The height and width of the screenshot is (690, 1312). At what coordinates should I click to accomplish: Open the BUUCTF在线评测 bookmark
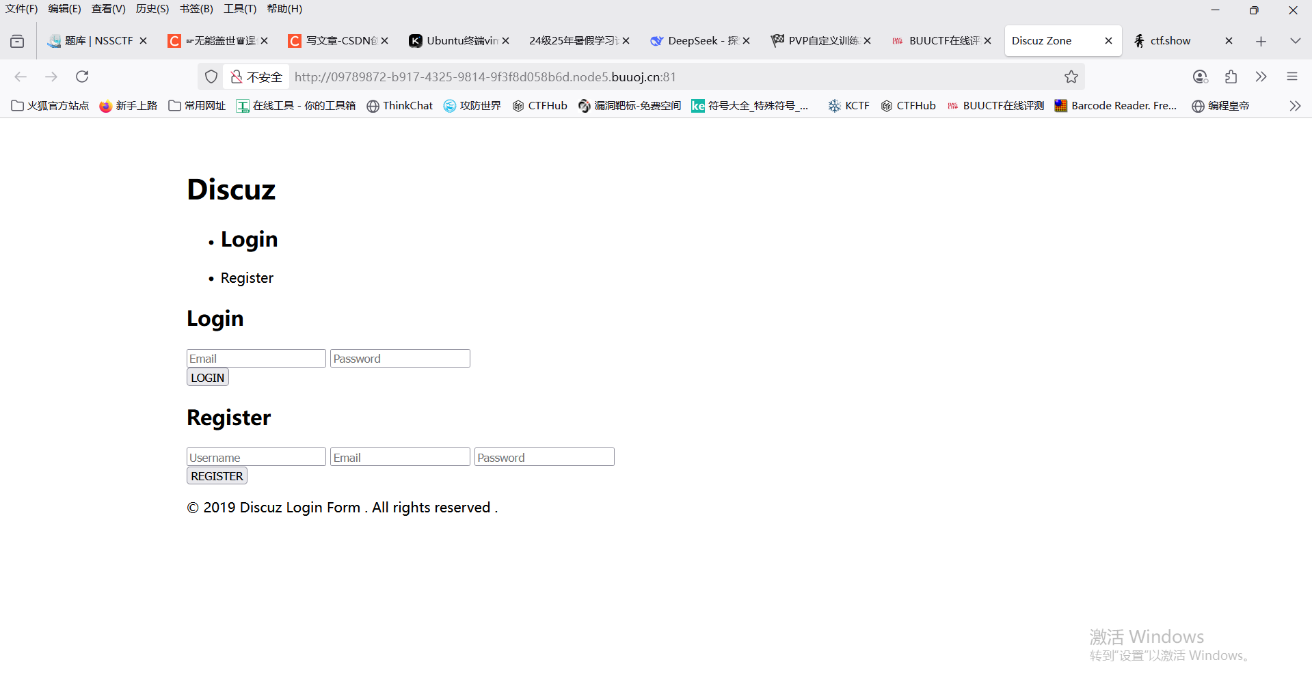[995, 106]
